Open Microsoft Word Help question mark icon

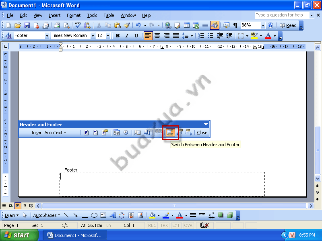tap(270, 25)
